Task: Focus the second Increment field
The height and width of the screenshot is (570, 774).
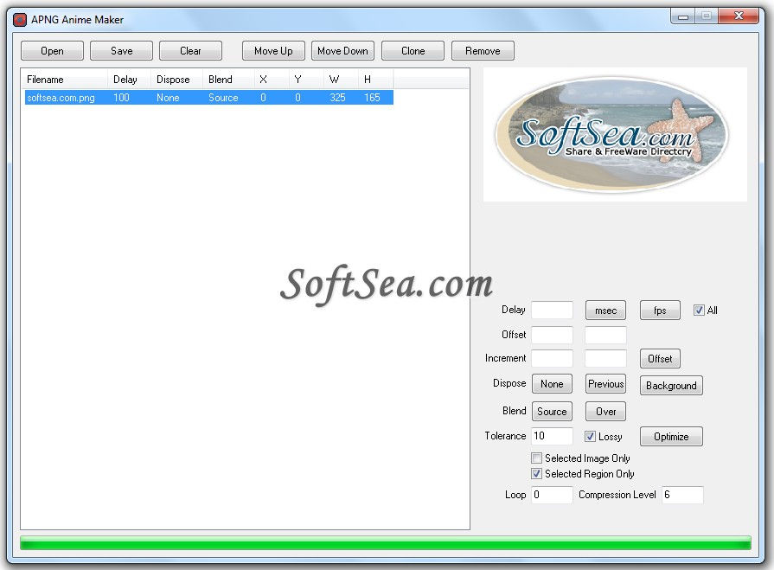Action: tap(605, 358)
